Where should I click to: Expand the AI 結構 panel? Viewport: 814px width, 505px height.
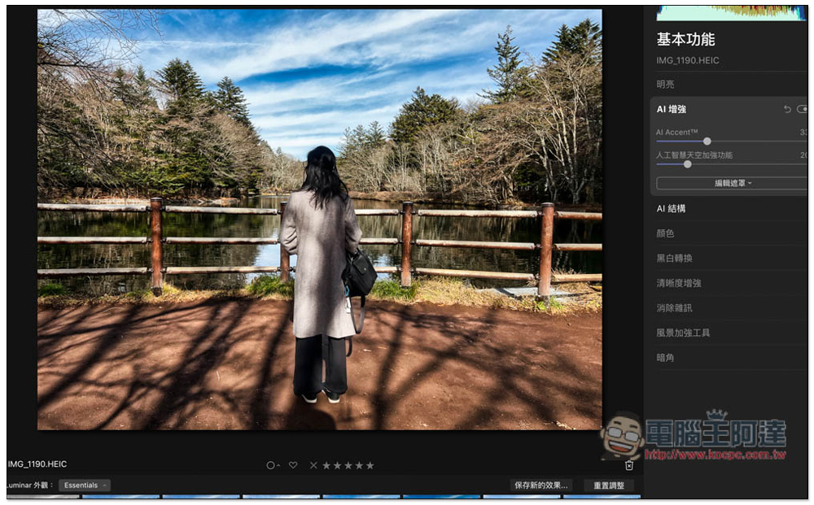click(x=672, y=209)
